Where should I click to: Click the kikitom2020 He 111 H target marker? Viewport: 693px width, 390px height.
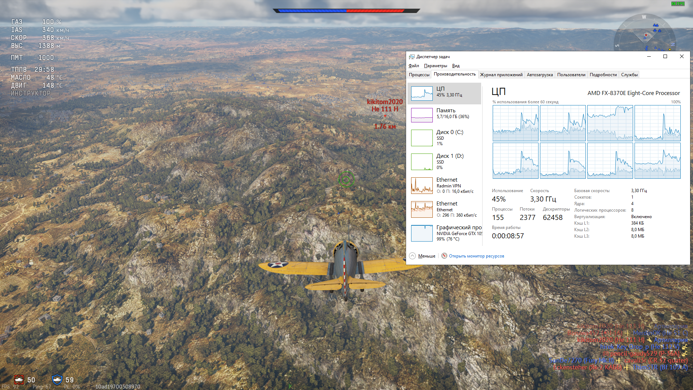[385, 114]
